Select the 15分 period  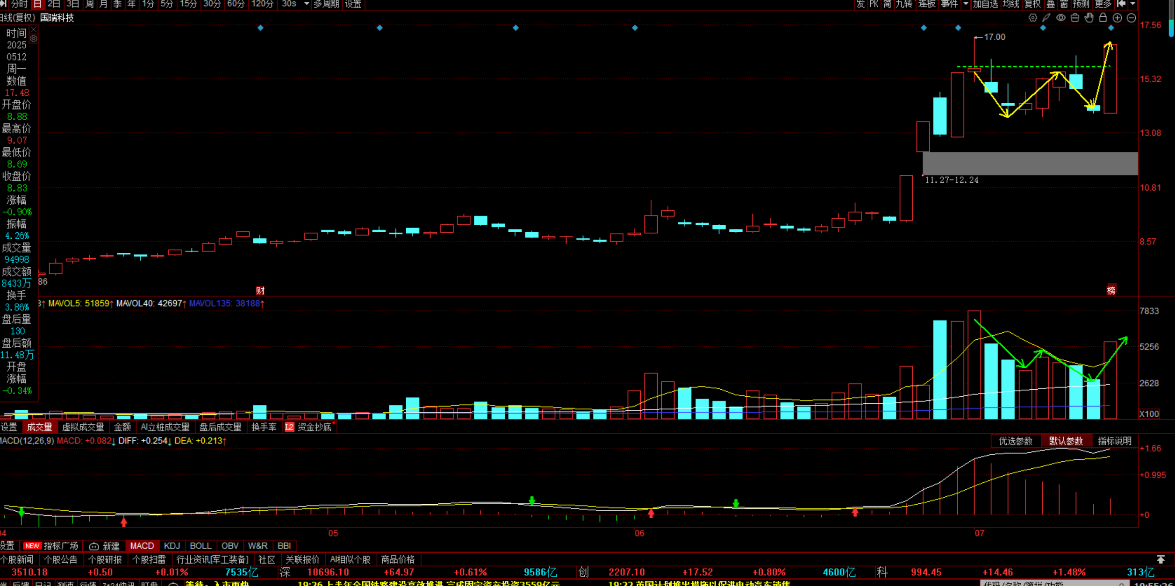[x=188, y=4]
